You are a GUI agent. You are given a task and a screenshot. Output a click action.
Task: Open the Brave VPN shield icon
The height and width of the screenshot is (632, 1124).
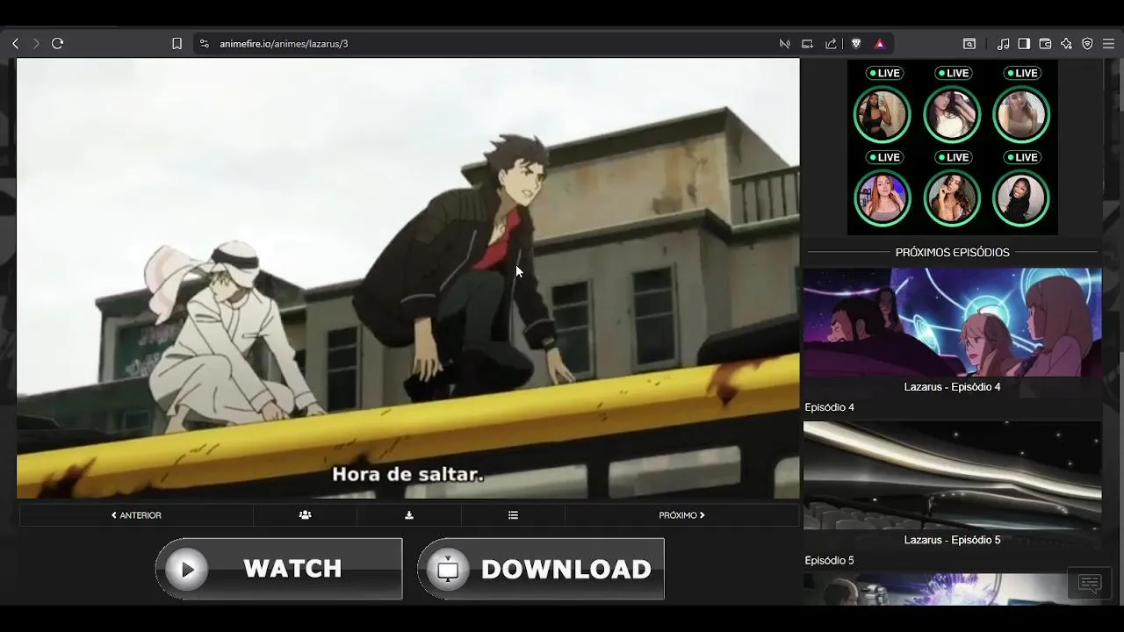(1087, 43)
